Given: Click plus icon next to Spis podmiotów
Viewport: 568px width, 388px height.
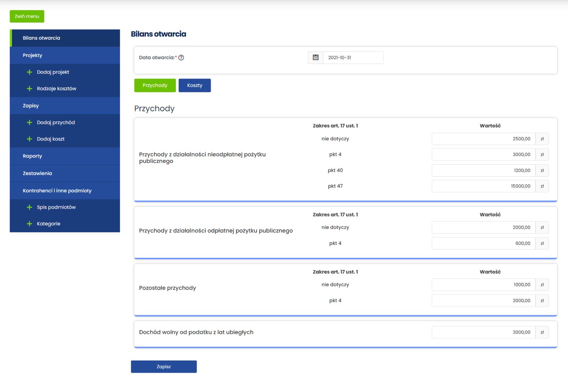Looking at the screenshot, I should (x=29, y=207).
